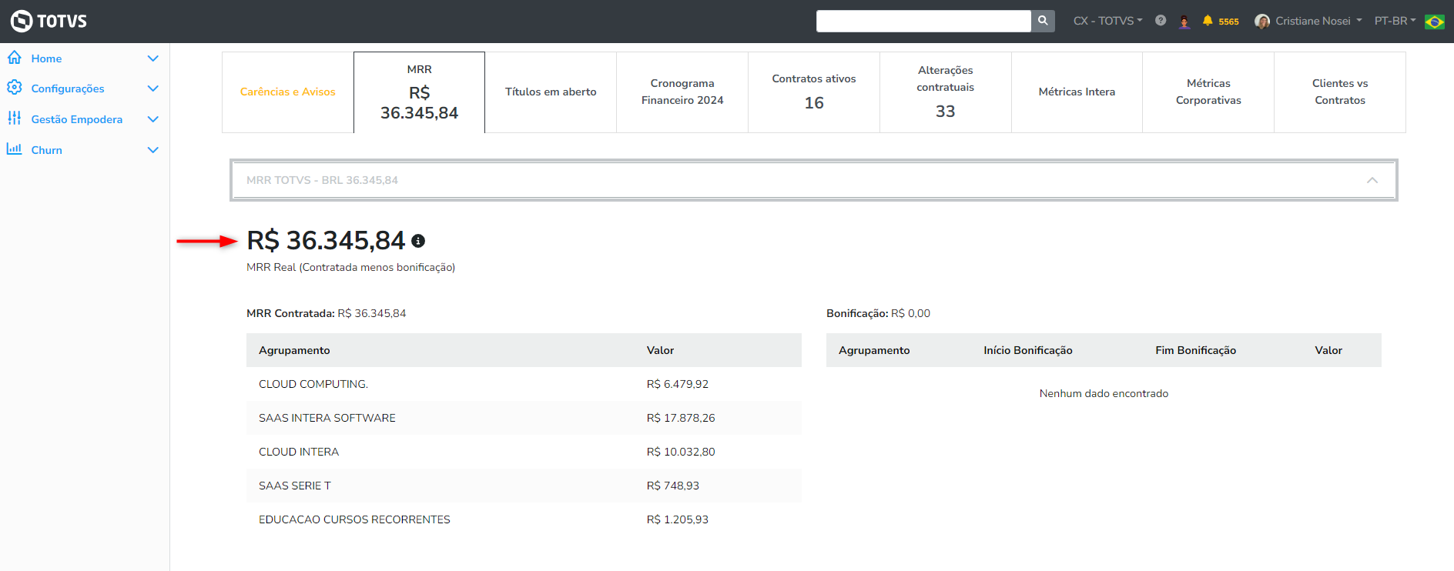Expand the Churn sidebar chevron
This screenshot has height=571, width=1454.
152,150
